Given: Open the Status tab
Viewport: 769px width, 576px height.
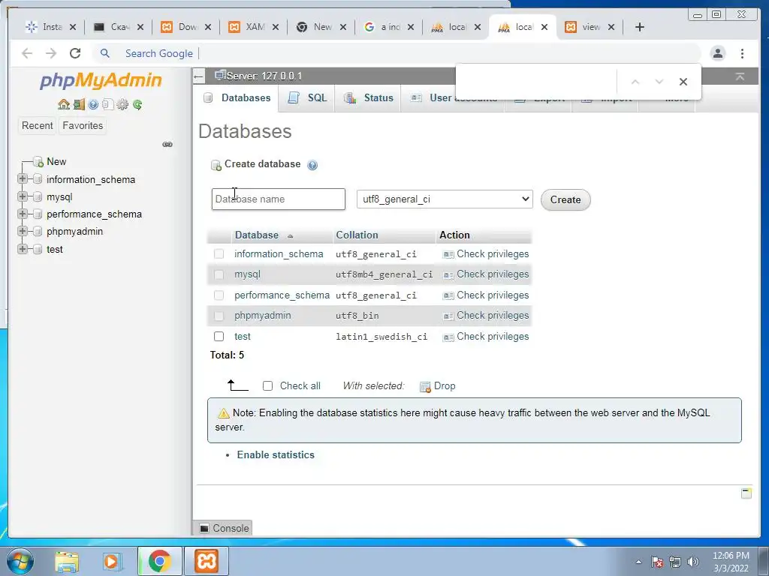Looking at the screenshot, I should [x=368, y=98].
